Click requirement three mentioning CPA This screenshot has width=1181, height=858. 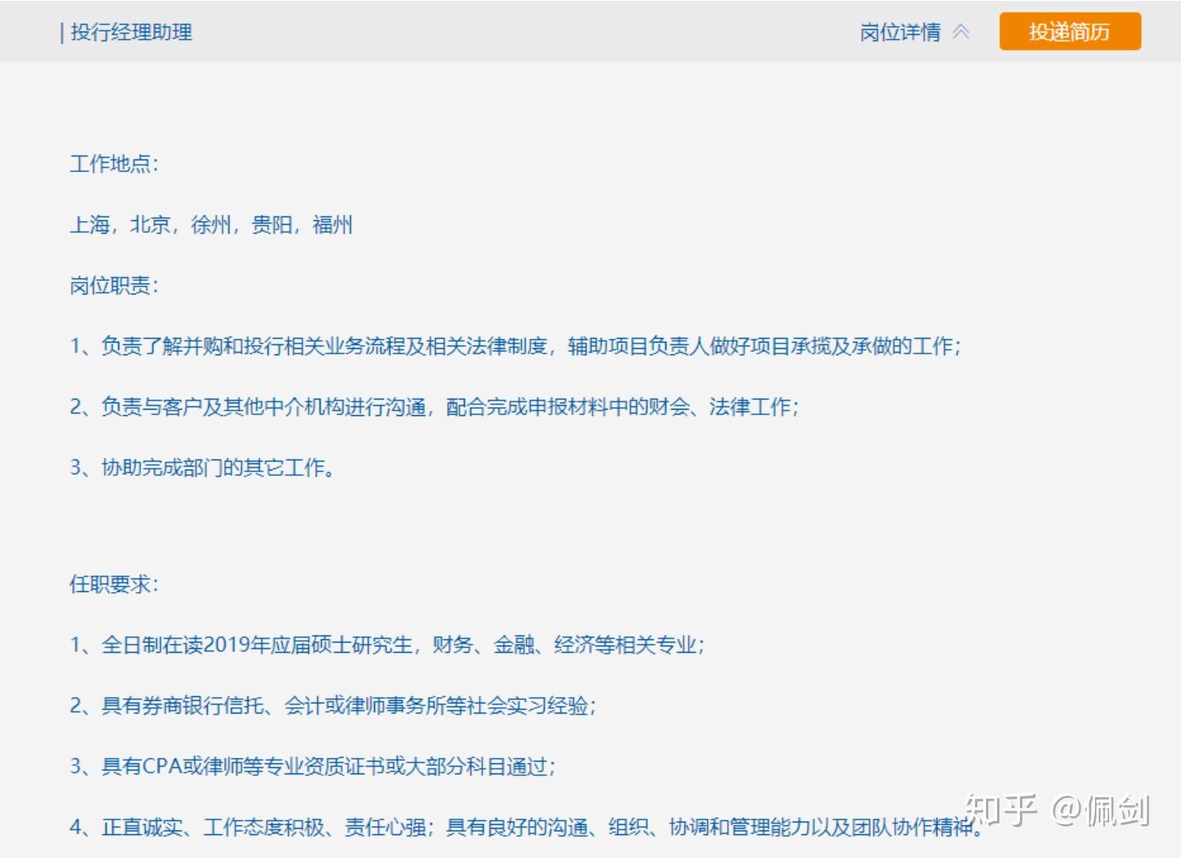pos(313,766)
